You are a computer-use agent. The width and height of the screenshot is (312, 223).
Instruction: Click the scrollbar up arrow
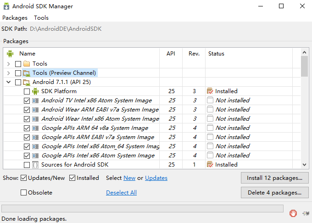[304, 52]
